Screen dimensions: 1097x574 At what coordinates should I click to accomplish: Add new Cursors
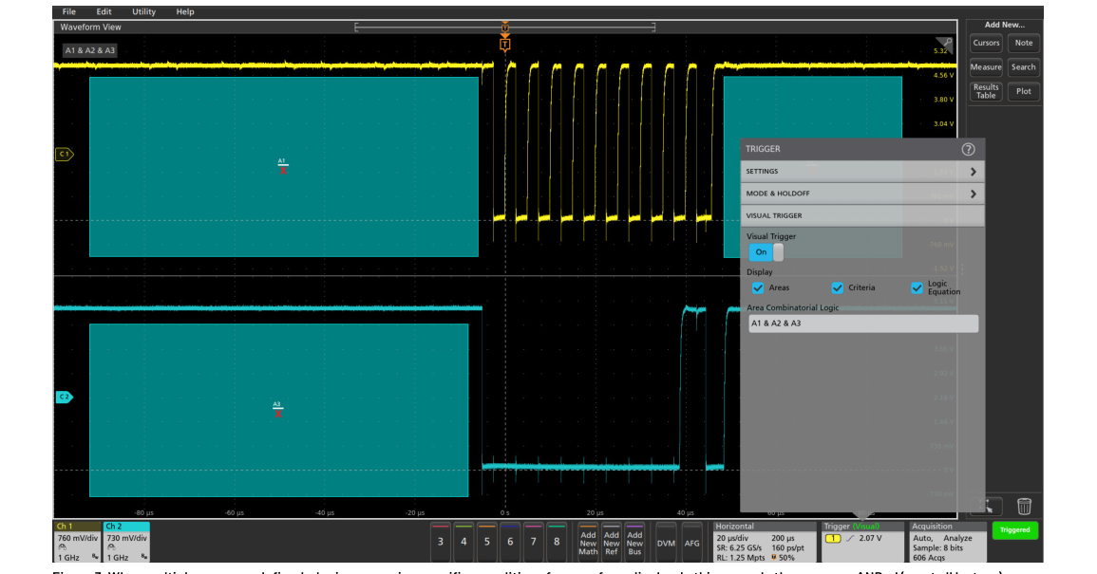(x=986, y=43)
